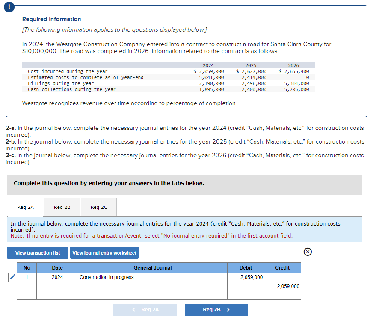Open the Req 2C tab
This screenshot has width=379, height=320.
pos(99,207)
